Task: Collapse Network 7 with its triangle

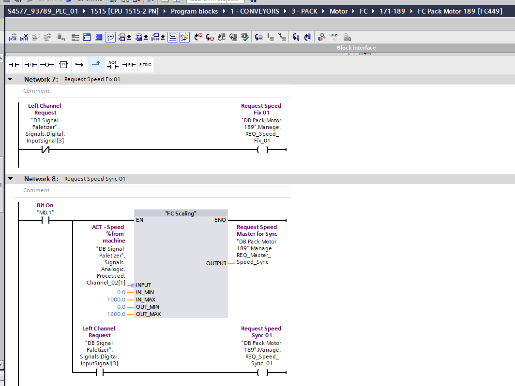Action: pyautogui.click(x=10, y=79)
